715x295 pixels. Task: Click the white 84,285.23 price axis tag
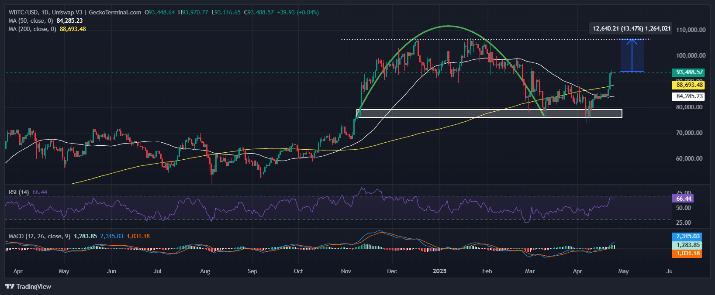[x=688, y=96]
